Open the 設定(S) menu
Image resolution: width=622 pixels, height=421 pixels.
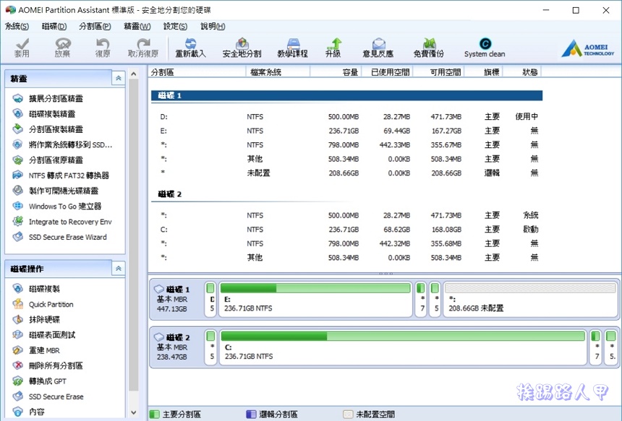[x=175, y=27]
